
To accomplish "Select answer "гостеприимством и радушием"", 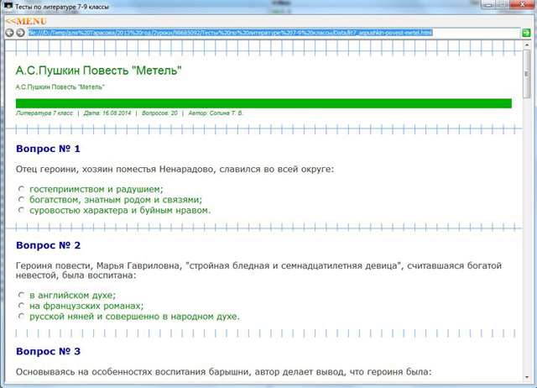I will pos(21,189).
